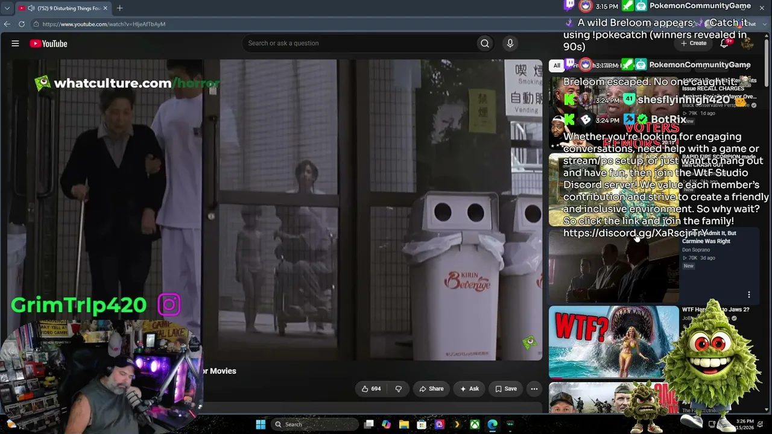This screenshot has height=434, width=772.
Task: Open the Xbox app on the taskbar
Action: point(475,424)
